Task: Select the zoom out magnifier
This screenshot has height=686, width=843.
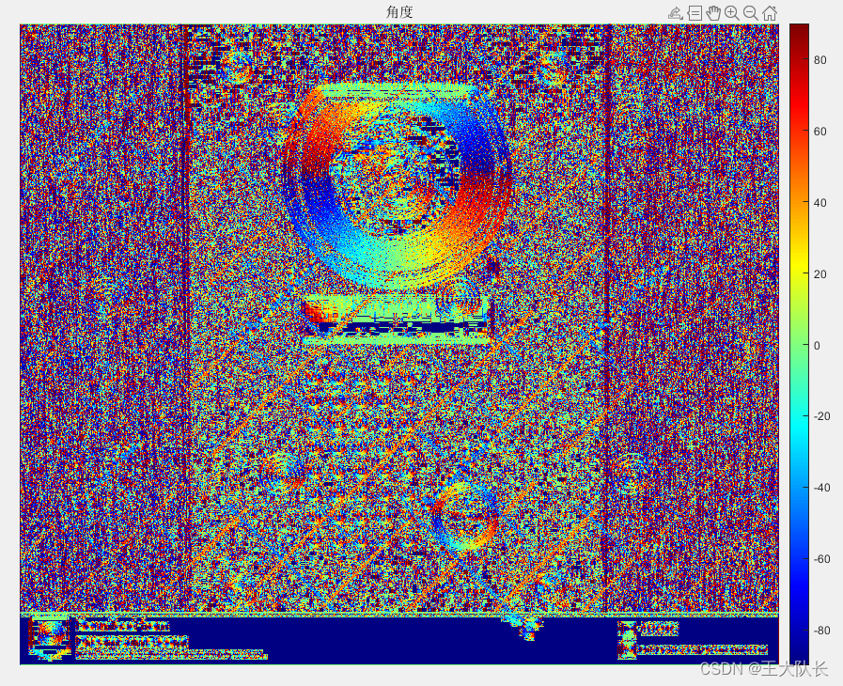Action: click(751, 13)
